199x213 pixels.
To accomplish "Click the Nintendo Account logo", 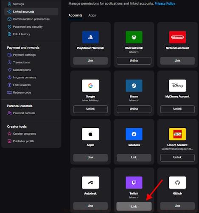I will coord(177,37).
